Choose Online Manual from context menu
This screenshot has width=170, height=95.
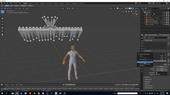tap(145, 62)
